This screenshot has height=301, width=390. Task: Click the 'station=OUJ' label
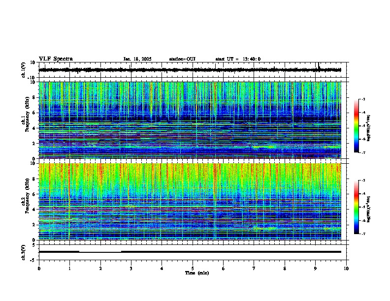coord(182,59)
